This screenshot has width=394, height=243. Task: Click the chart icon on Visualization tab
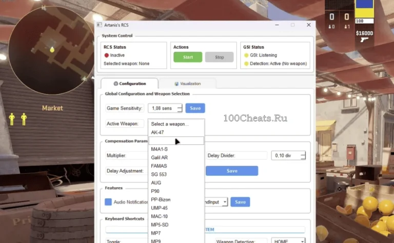[176, 84]
